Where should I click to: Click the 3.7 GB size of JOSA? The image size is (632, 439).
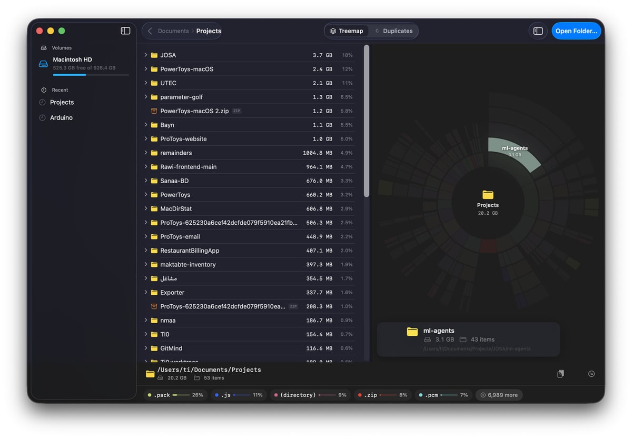point(322,55)
